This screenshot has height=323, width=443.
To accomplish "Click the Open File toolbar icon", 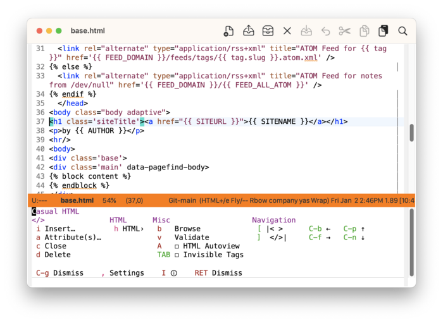I will coord(249,31).
